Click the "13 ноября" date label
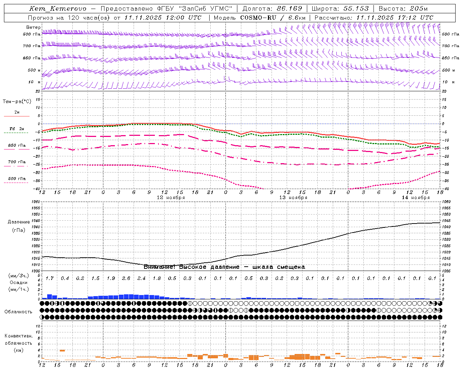The image size is (461, 368). (293, 198)
